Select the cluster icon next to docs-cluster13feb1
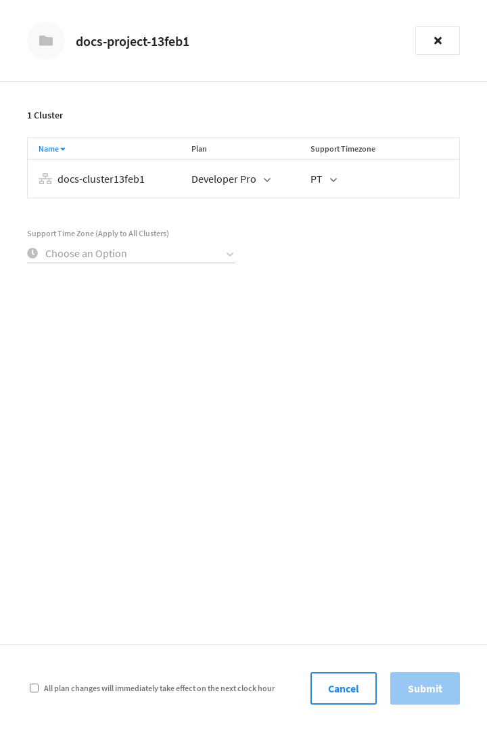487x731 pixels. pyautogui.click(x=45, y=179)
